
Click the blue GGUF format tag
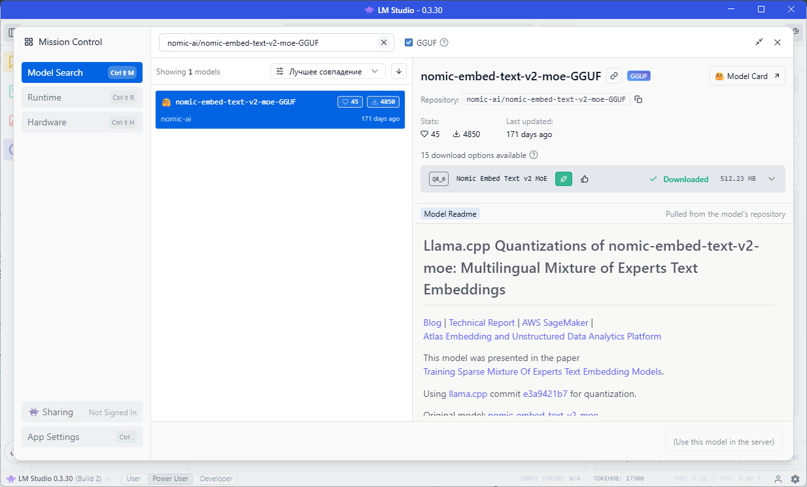pos(639,76)
